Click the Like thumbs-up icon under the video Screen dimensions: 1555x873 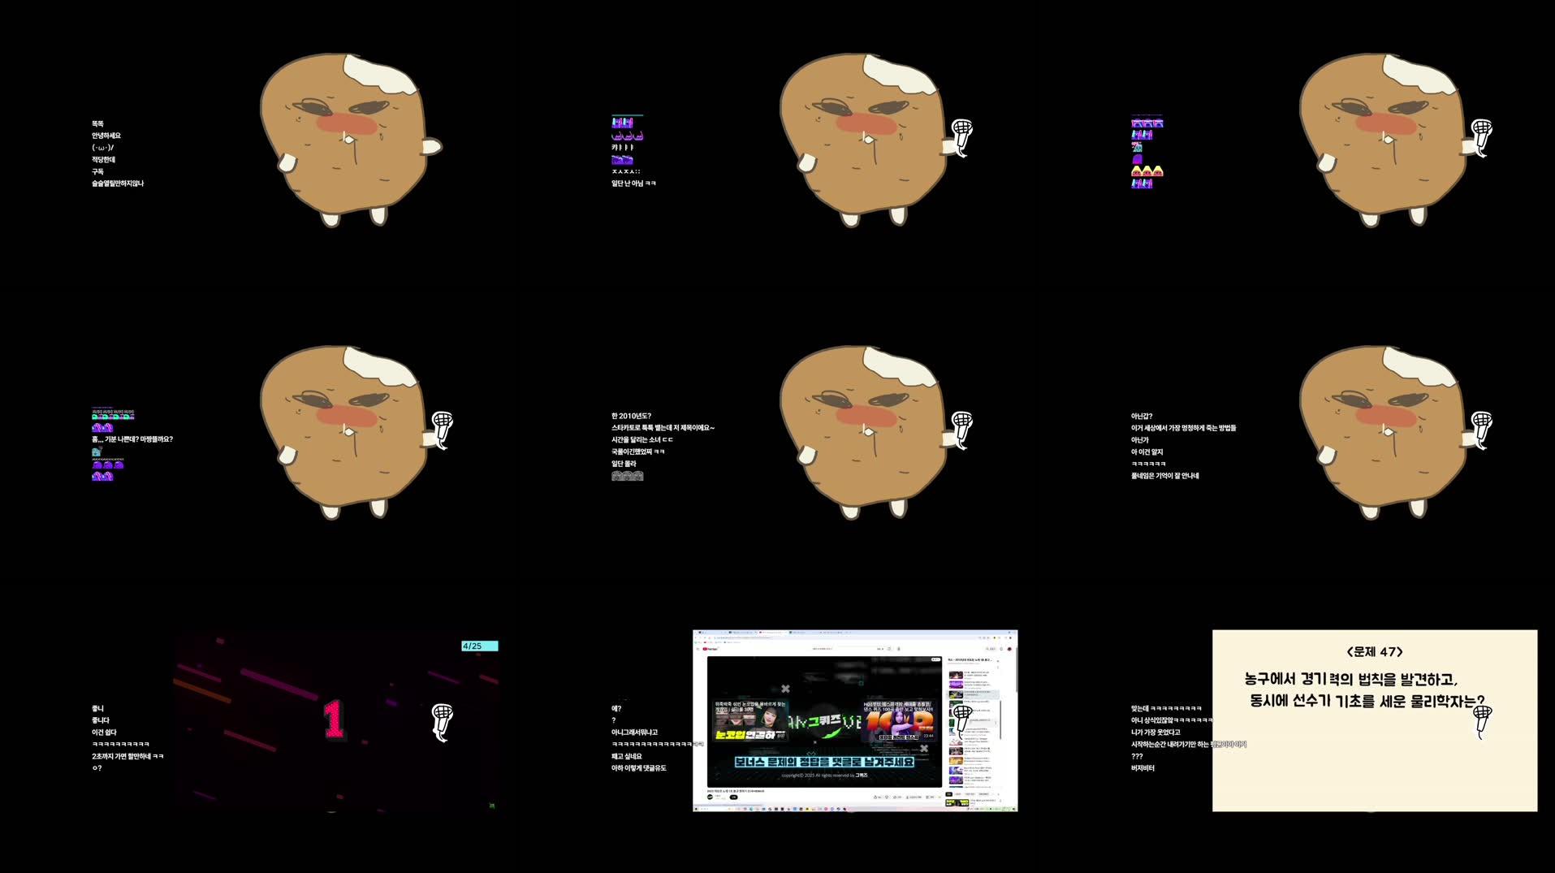click(x=875, y=797)
